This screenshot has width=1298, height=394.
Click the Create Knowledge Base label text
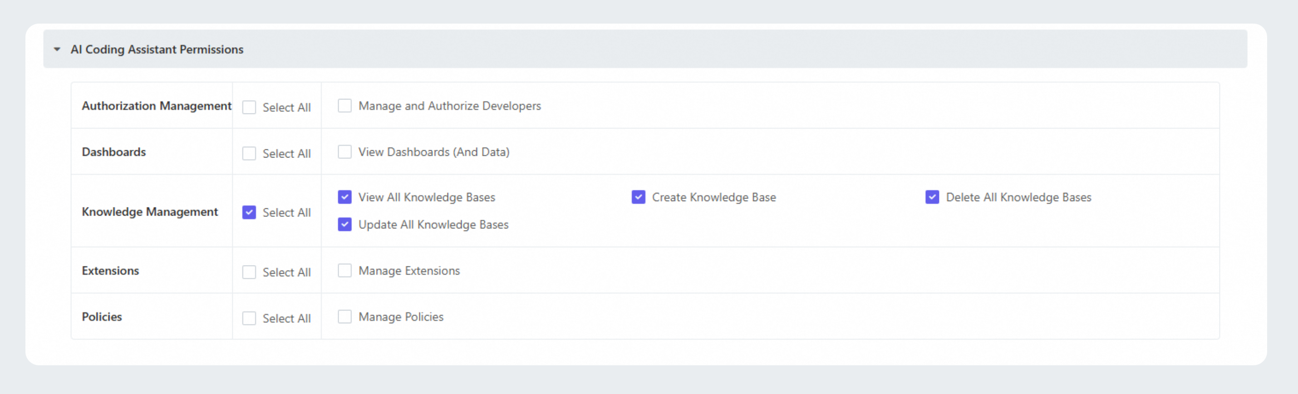point(713,197)
